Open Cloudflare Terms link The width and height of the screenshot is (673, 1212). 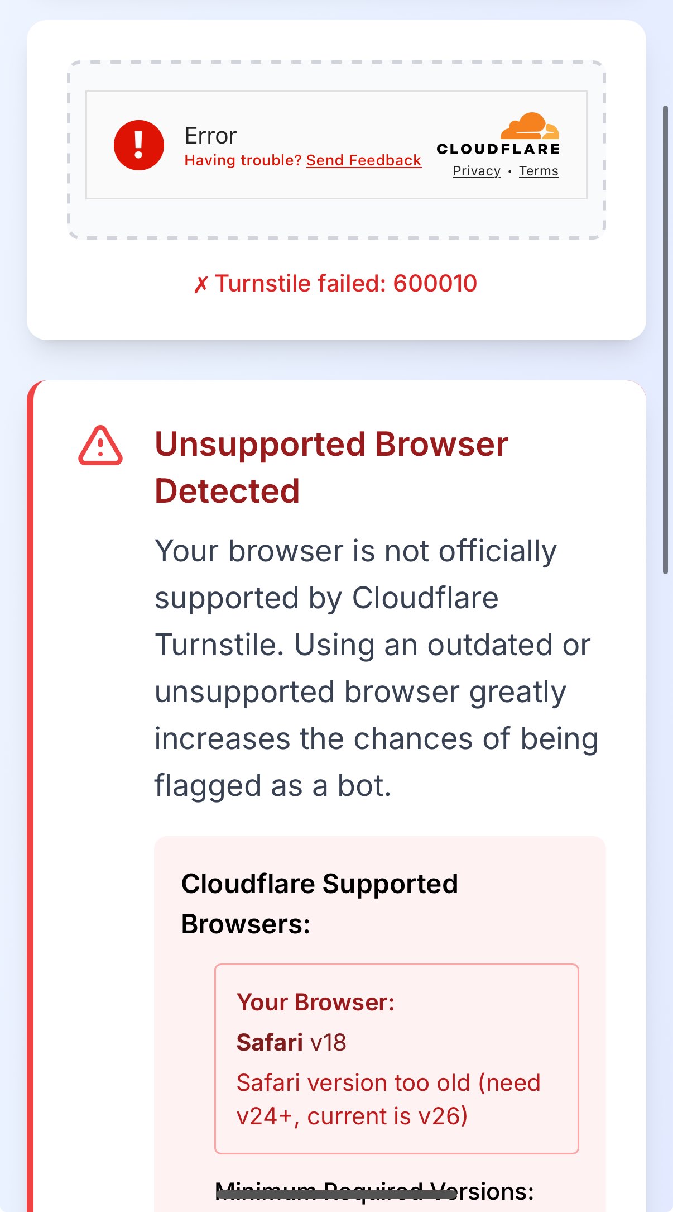click(x=539, y=171)
